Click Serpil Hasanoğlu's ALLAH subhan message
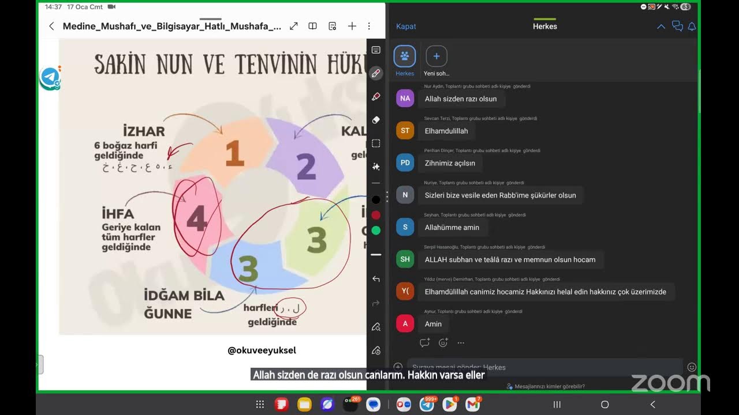Viewport: 739px width, 415px height. click(x=510, y=259)
